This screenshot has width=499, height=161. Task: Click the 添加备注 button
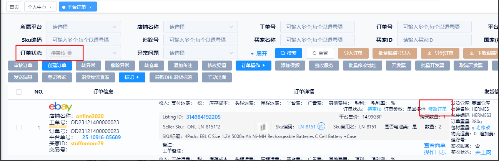pyautogui.click(x=183, y=66)
